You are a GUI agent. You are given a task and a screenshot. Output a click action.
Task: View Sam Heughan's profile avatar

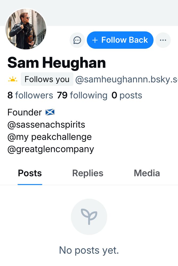pyautogui.click(x=26, y=29)
